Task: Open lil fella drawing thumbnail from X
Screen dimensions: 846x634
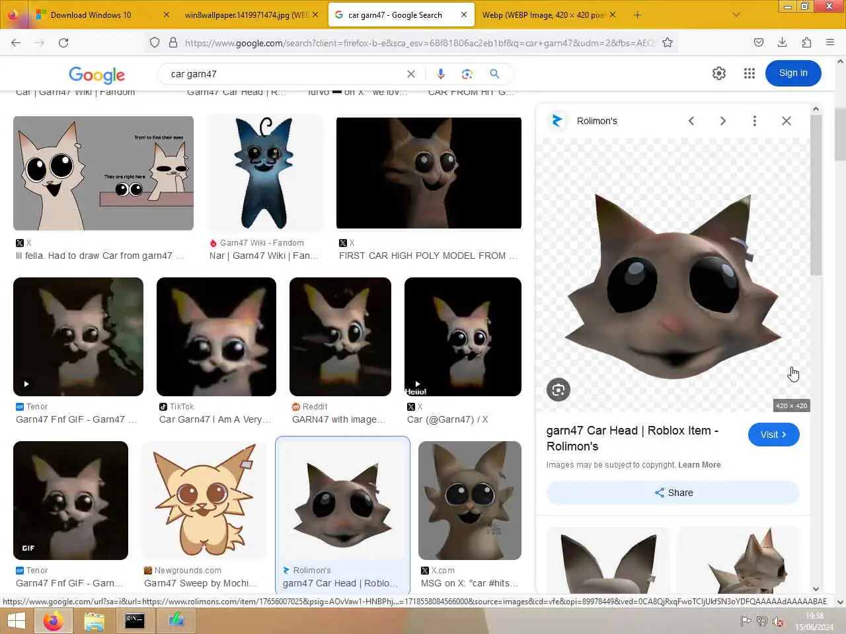Action: (103, 173)
